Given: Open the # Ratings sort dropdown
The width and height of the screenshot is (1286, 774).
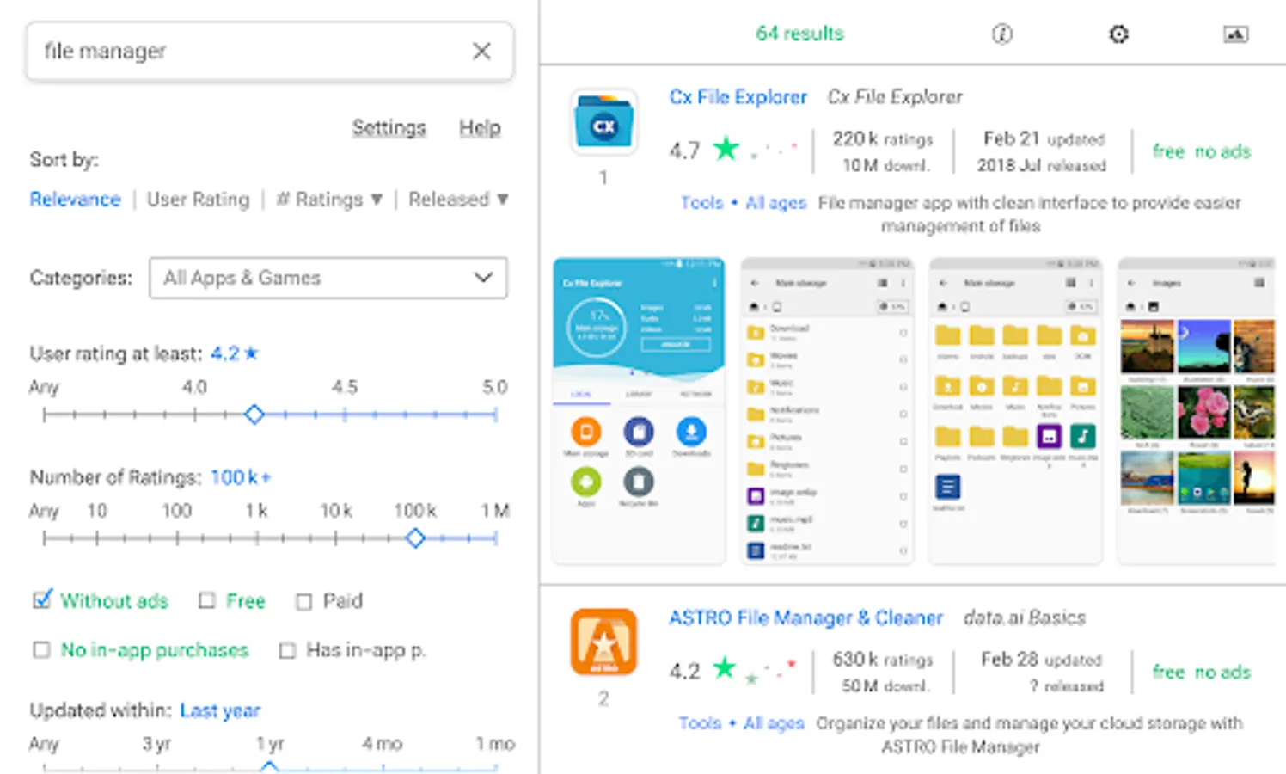Looking at the screenshot, I should [x=329, y=200].
